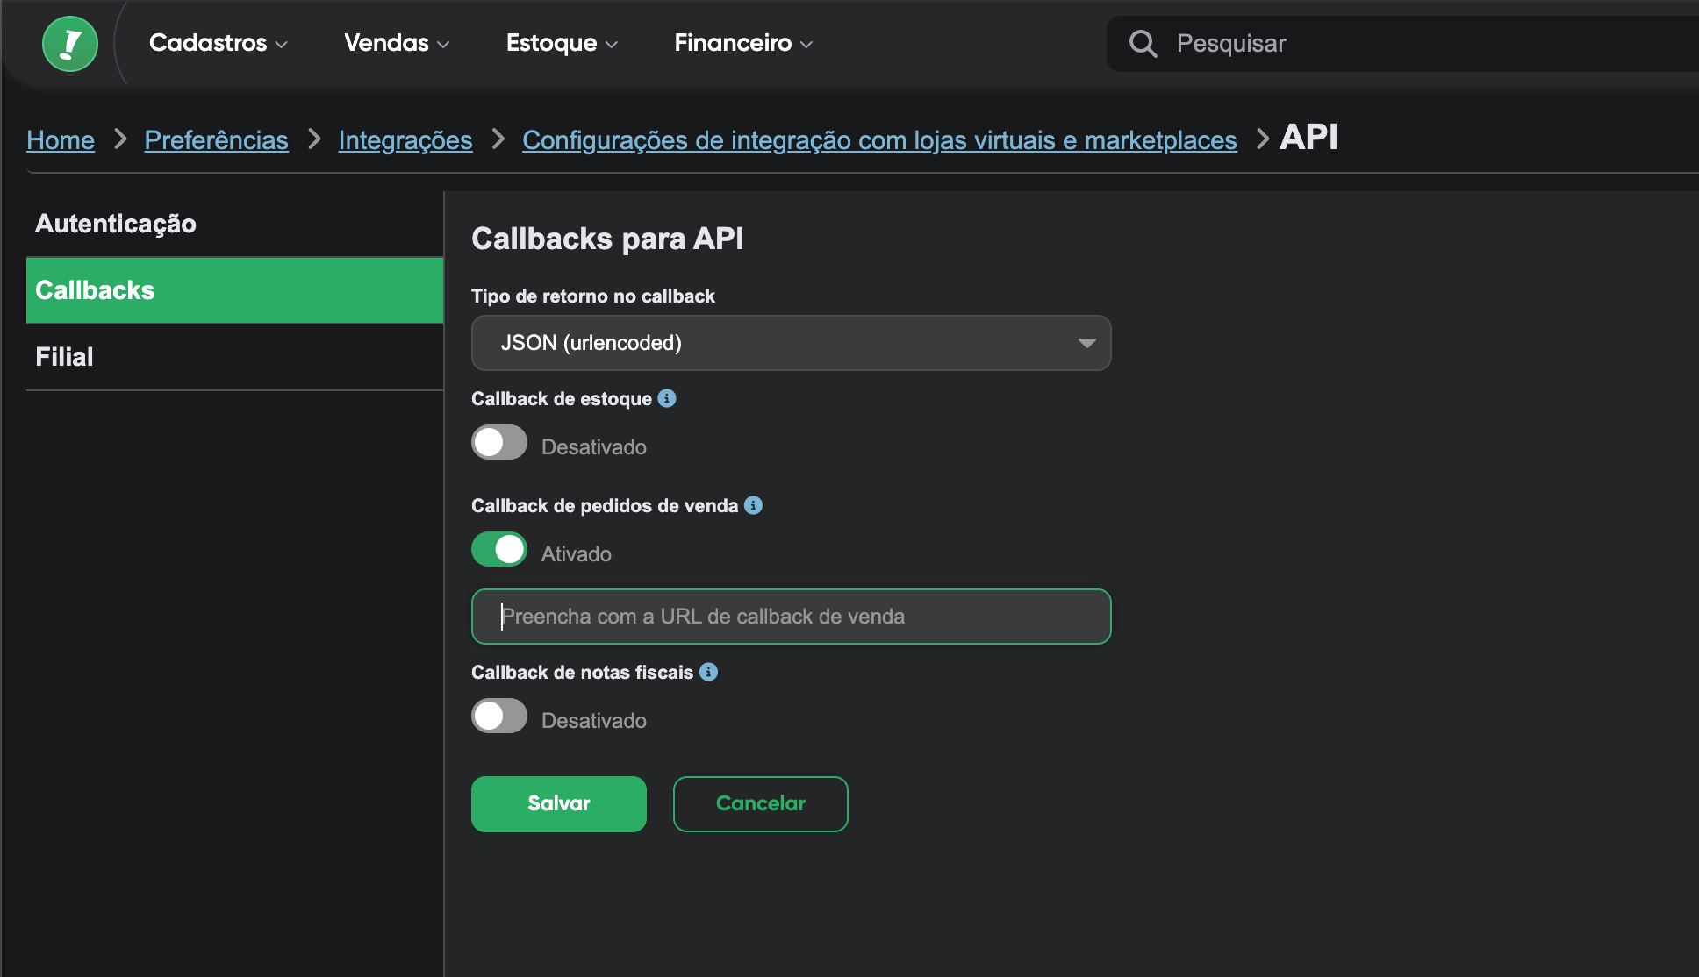Click info icon beside Callback de pedidos de venda

tap(753, 505)
